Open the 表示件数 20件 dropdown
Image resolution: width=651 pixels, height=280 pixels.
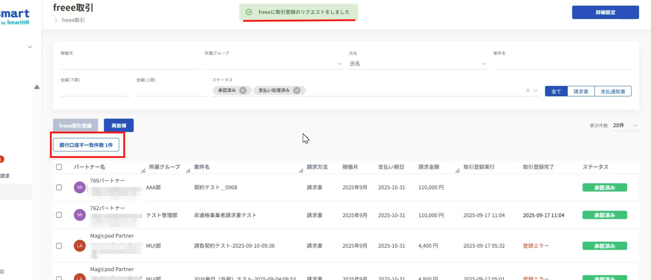pyautogui.click(x=625, y=125)
